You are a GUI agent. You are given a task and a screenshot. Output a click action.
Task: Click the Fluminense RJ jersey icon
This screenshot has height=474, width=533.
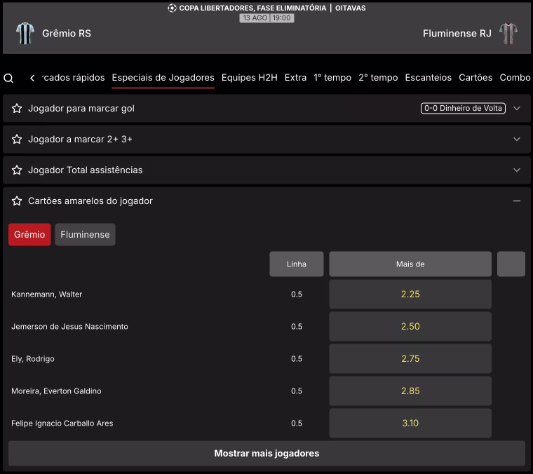coord(508,33)
